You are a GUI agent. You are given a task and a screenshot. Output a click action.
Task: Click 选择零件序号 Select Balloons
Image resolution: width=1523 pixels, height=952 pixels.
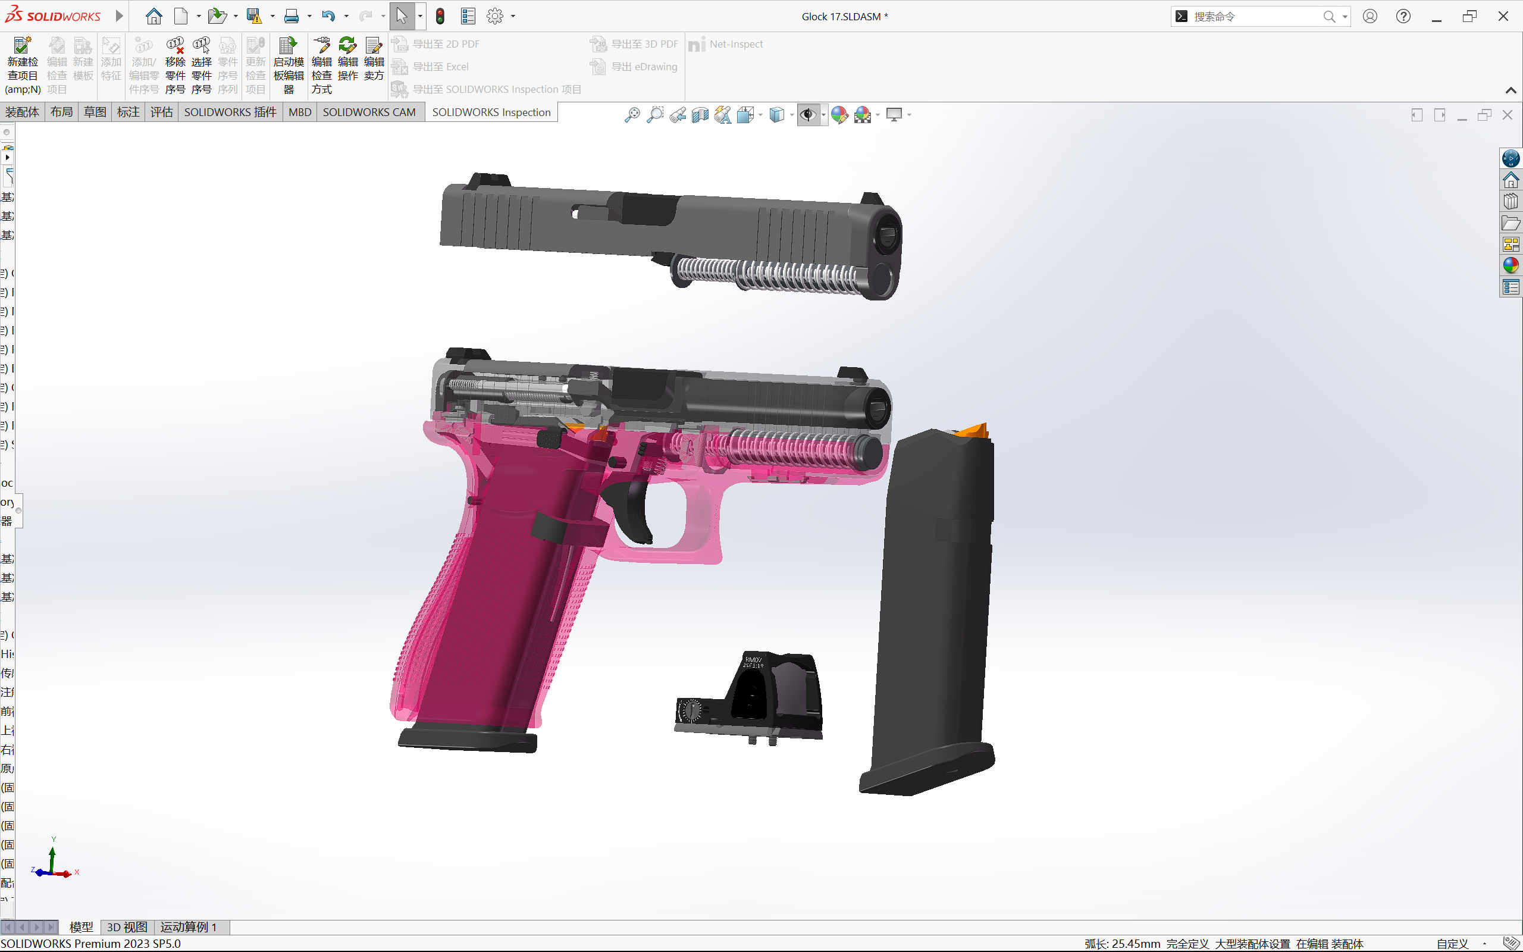tap(202, 66)
